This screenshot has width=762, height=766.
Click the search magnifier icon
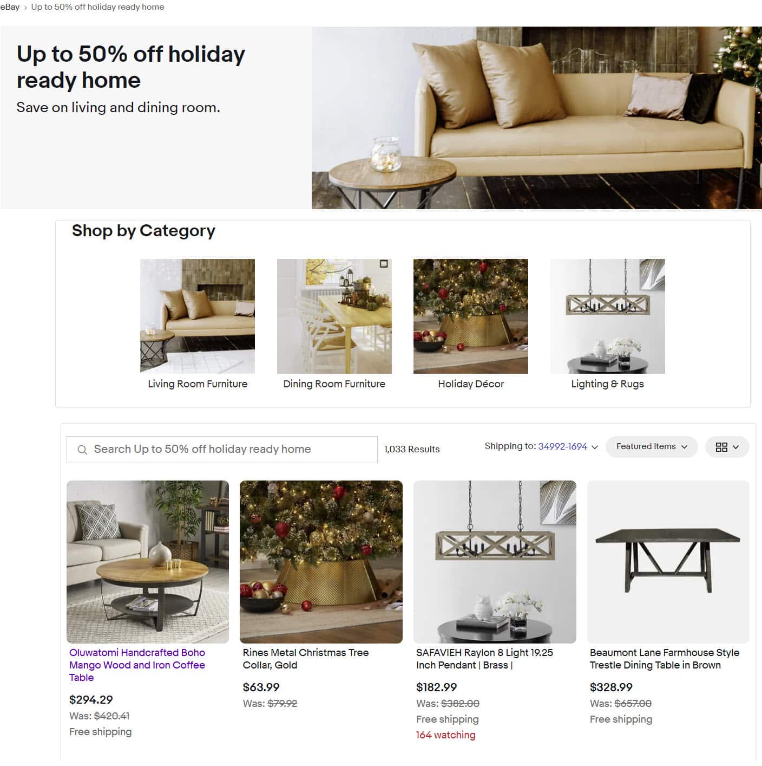pyautogui.click(x=82, y=450)
